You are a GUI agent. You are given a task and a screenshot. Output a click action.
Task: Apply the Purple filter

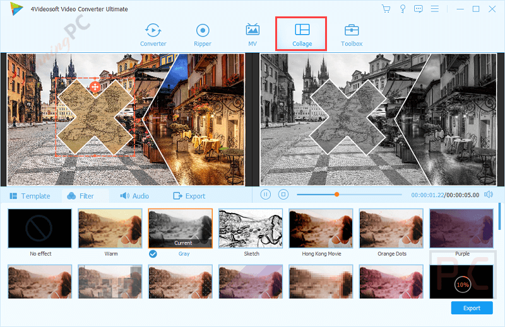coord(461,228)
